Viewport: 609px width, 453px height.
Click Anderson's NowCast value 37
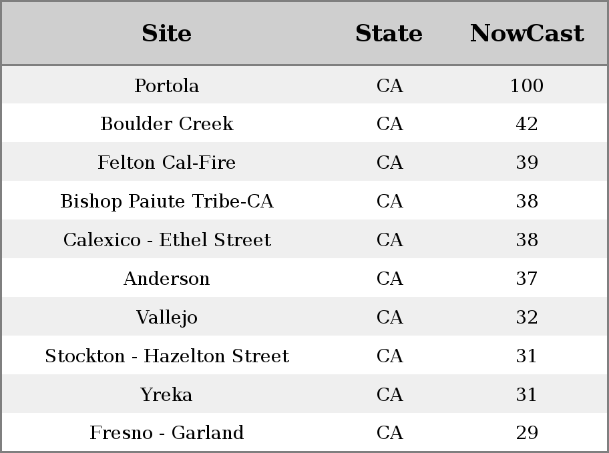click(x=527, y=278)
